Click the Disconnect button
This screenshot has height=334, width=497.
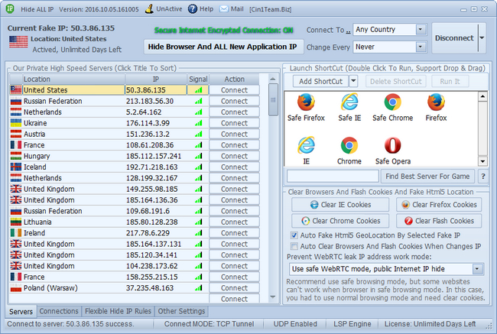454,38
